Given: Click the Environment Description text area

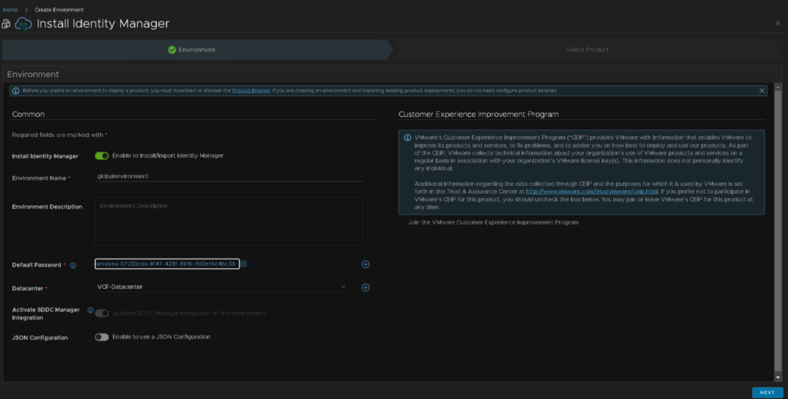Looking at the screenshot, I should tap(228, 221).
